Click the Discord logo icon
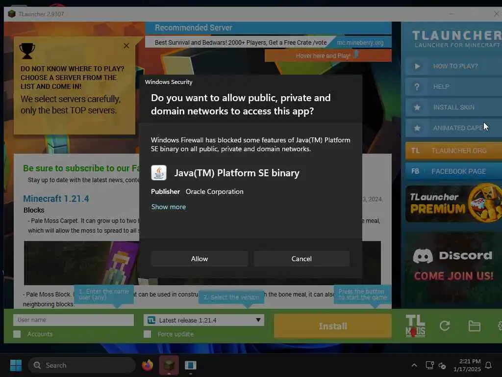Viewport: 502px width, 377px height. (x=423, y=255)
